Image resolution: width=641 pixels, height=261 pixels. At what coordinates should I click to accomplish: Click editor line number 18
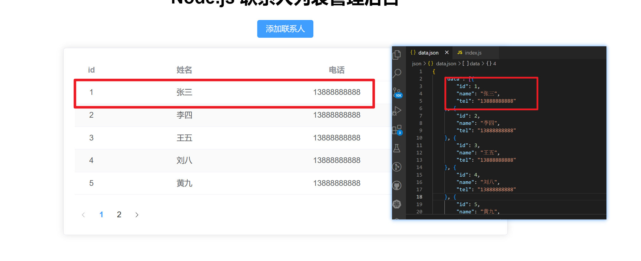tap(419, 197)
